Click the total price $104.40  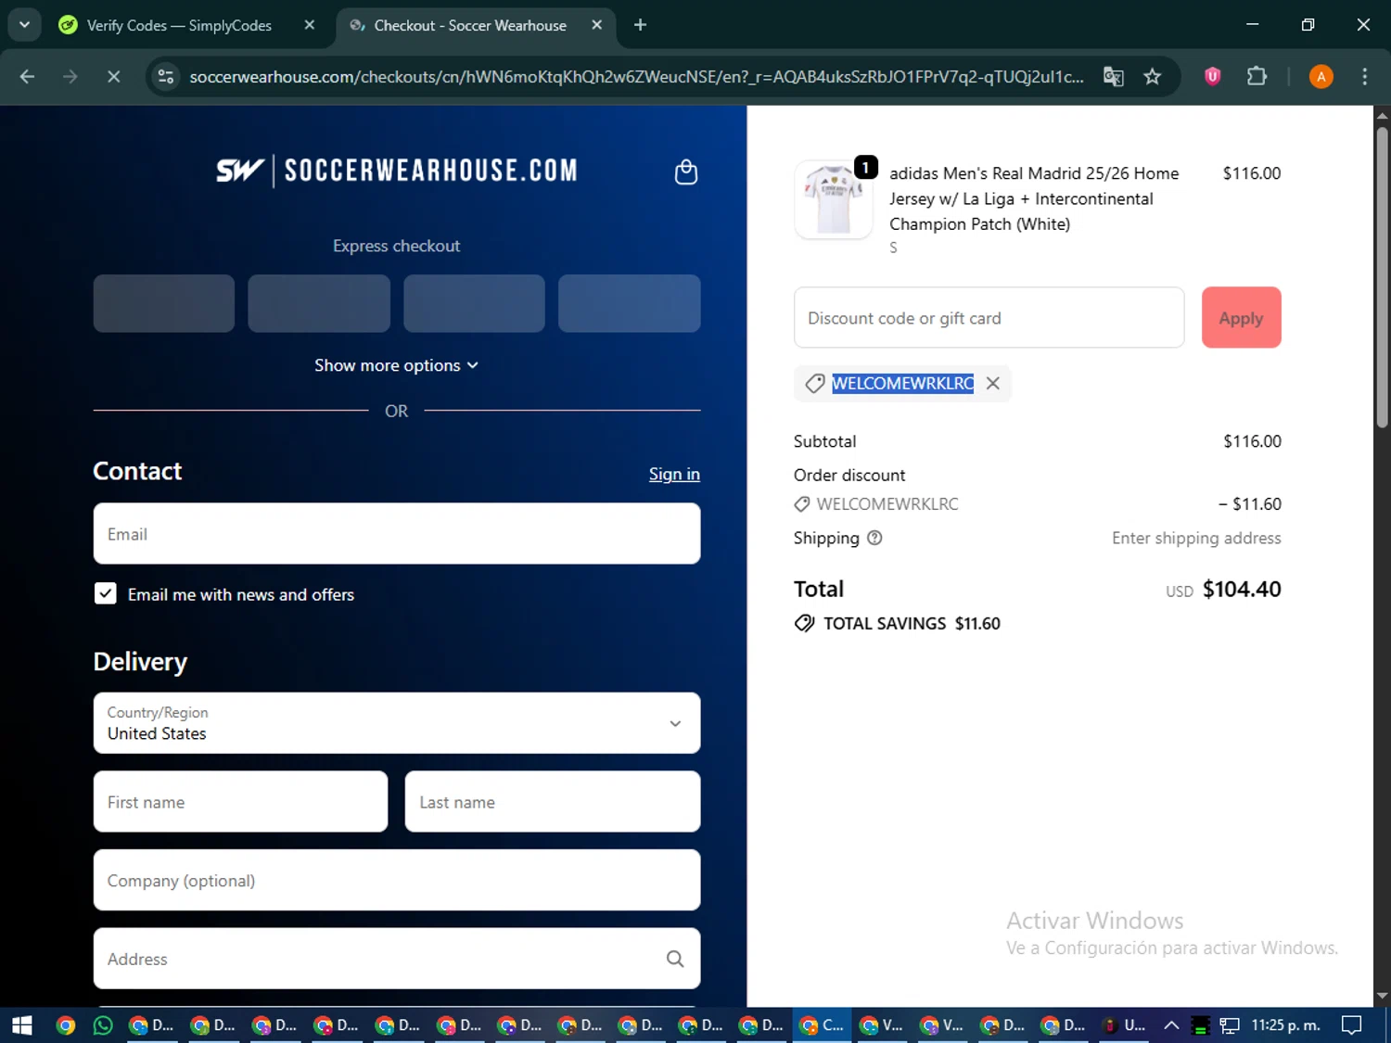pos(1242,589)
